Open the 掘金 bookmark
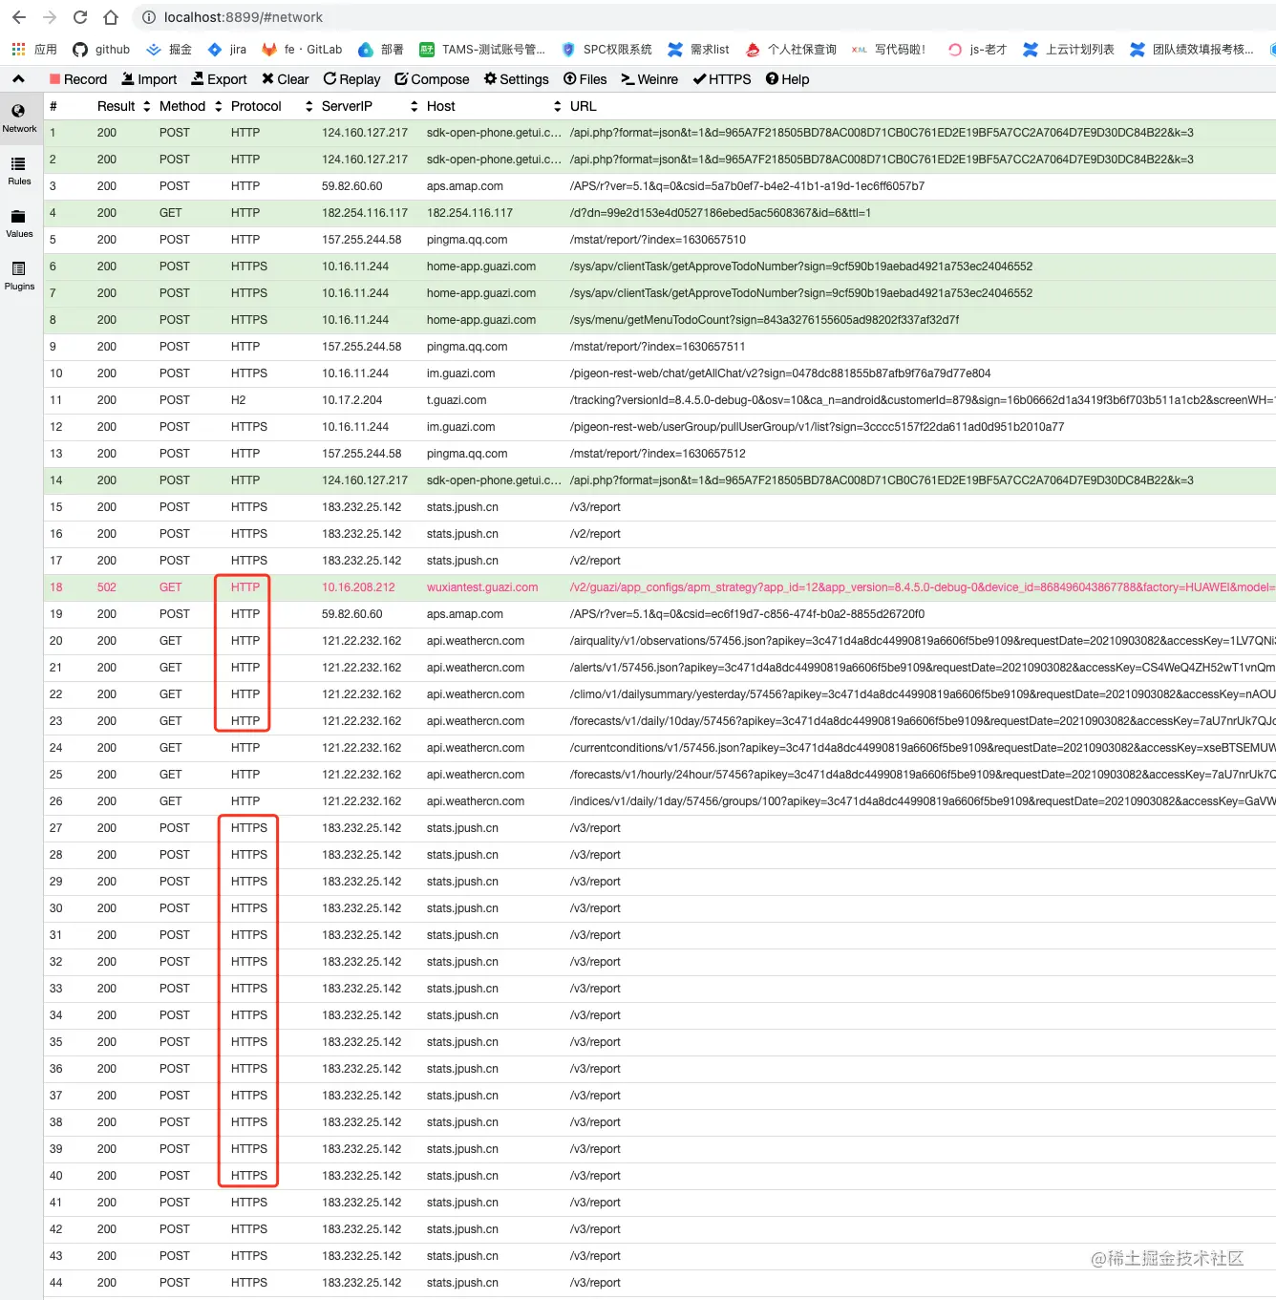Viewport: 1276px width, 1300px height. 169,50
